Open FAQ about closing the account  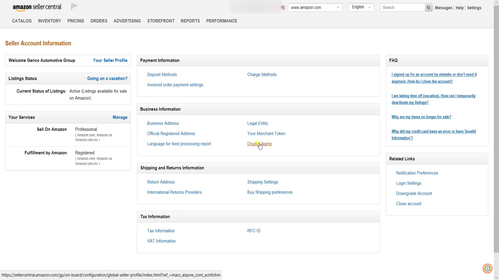pos(434,78)
